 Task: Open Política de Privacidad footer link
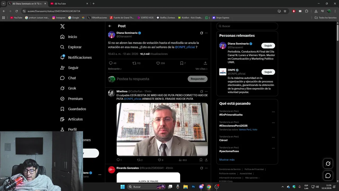tap(254, 169)
